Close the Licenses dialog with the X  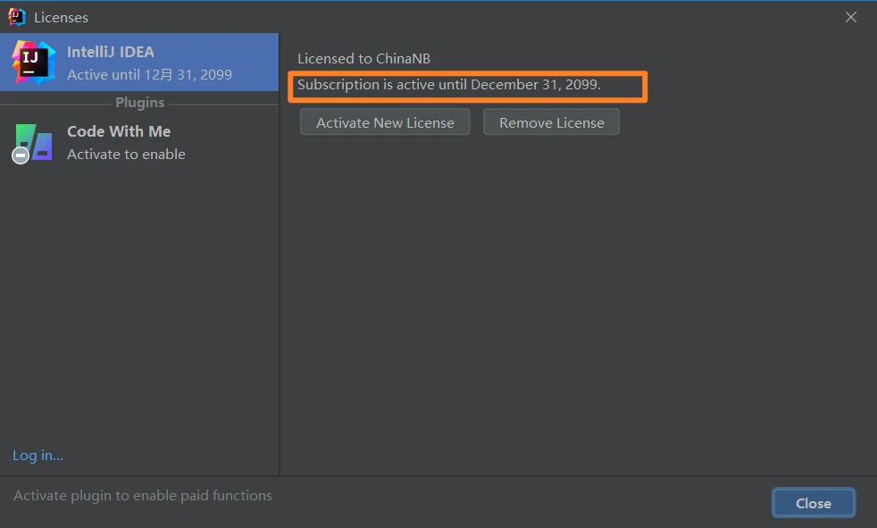pos(851,18)
